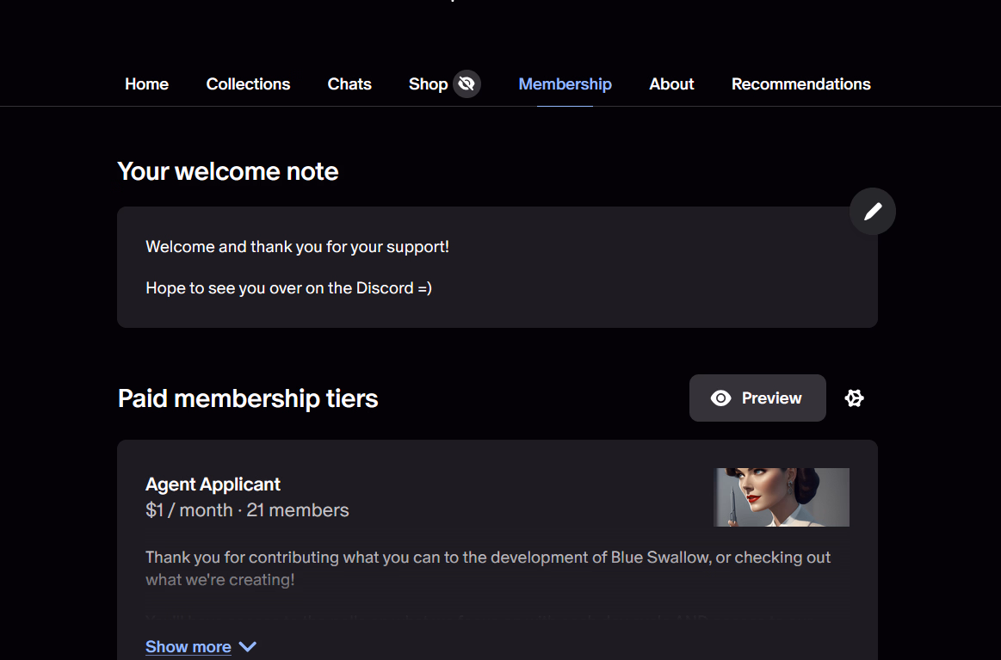Click the Blue Swallow tier description text
Viewport: 1001px width, 660px height.
point(487,568)
